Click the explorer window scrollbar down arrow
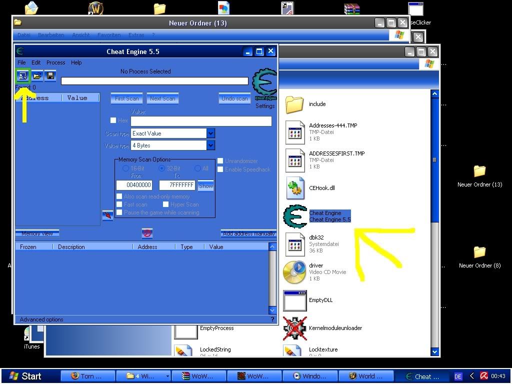Image resolution: width=512 pixels, height=384 pixels. click(434, 351)
